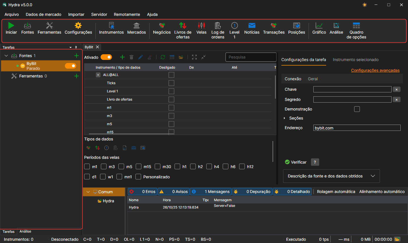The height and width of the screenshot is (243, 408).
Task: Expand Descrição da fonte e dos dados obtidos
Action: (x=331, y=176)
